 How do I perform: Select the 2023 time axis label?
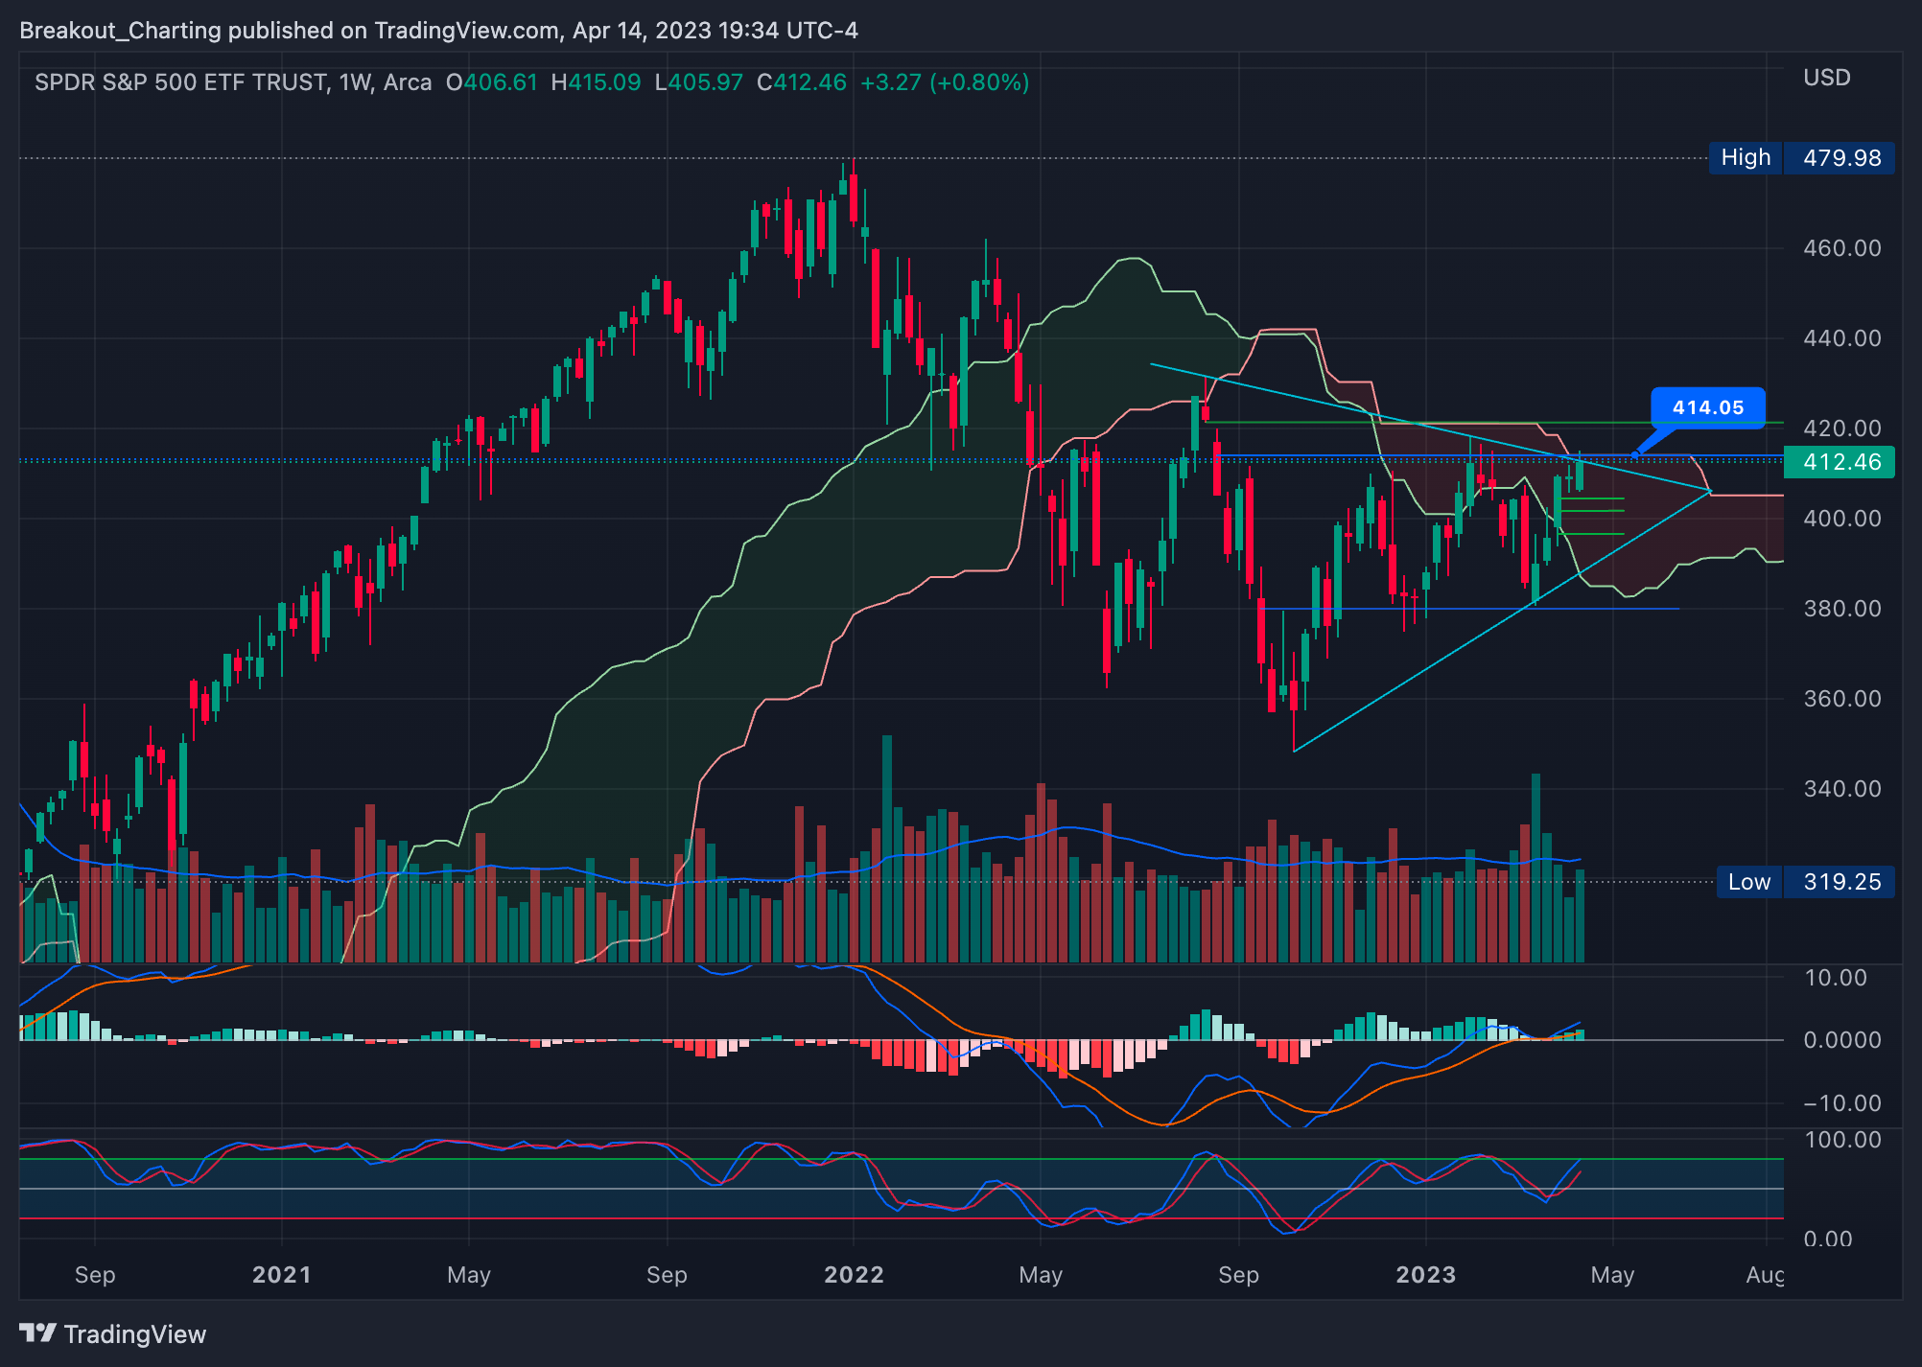[1425, 1275]
